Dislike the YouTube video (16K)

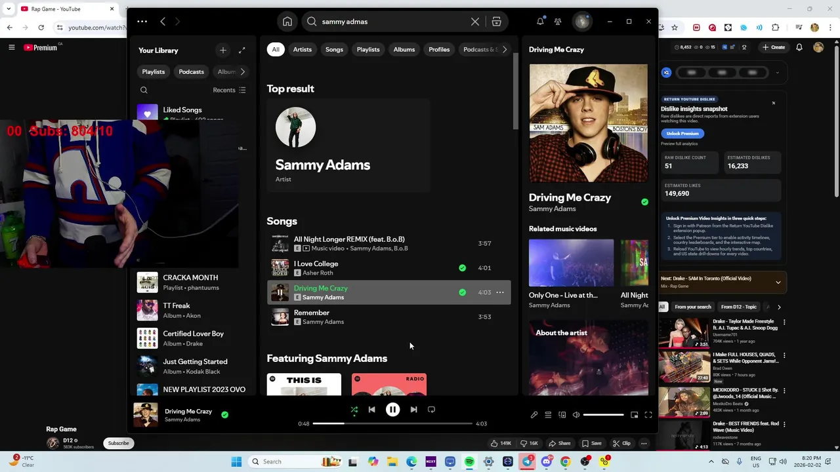530,443
